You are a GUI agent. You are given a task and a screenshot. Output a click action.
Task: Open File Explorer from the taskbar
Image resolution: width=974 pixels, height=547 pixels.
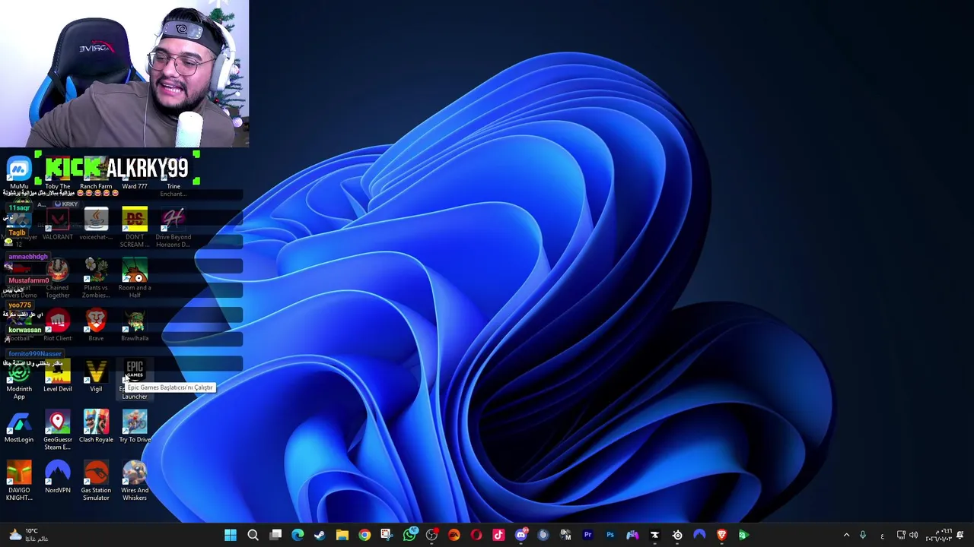coord(342,535)
